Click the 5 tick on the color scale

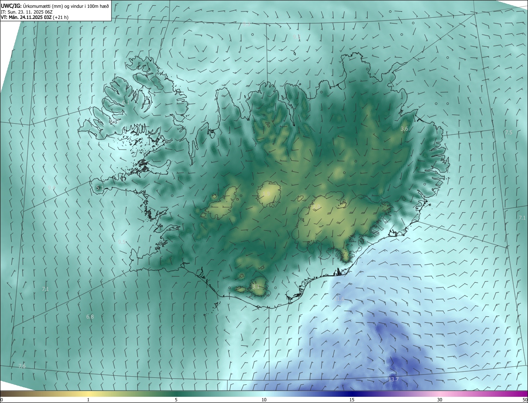176,400
